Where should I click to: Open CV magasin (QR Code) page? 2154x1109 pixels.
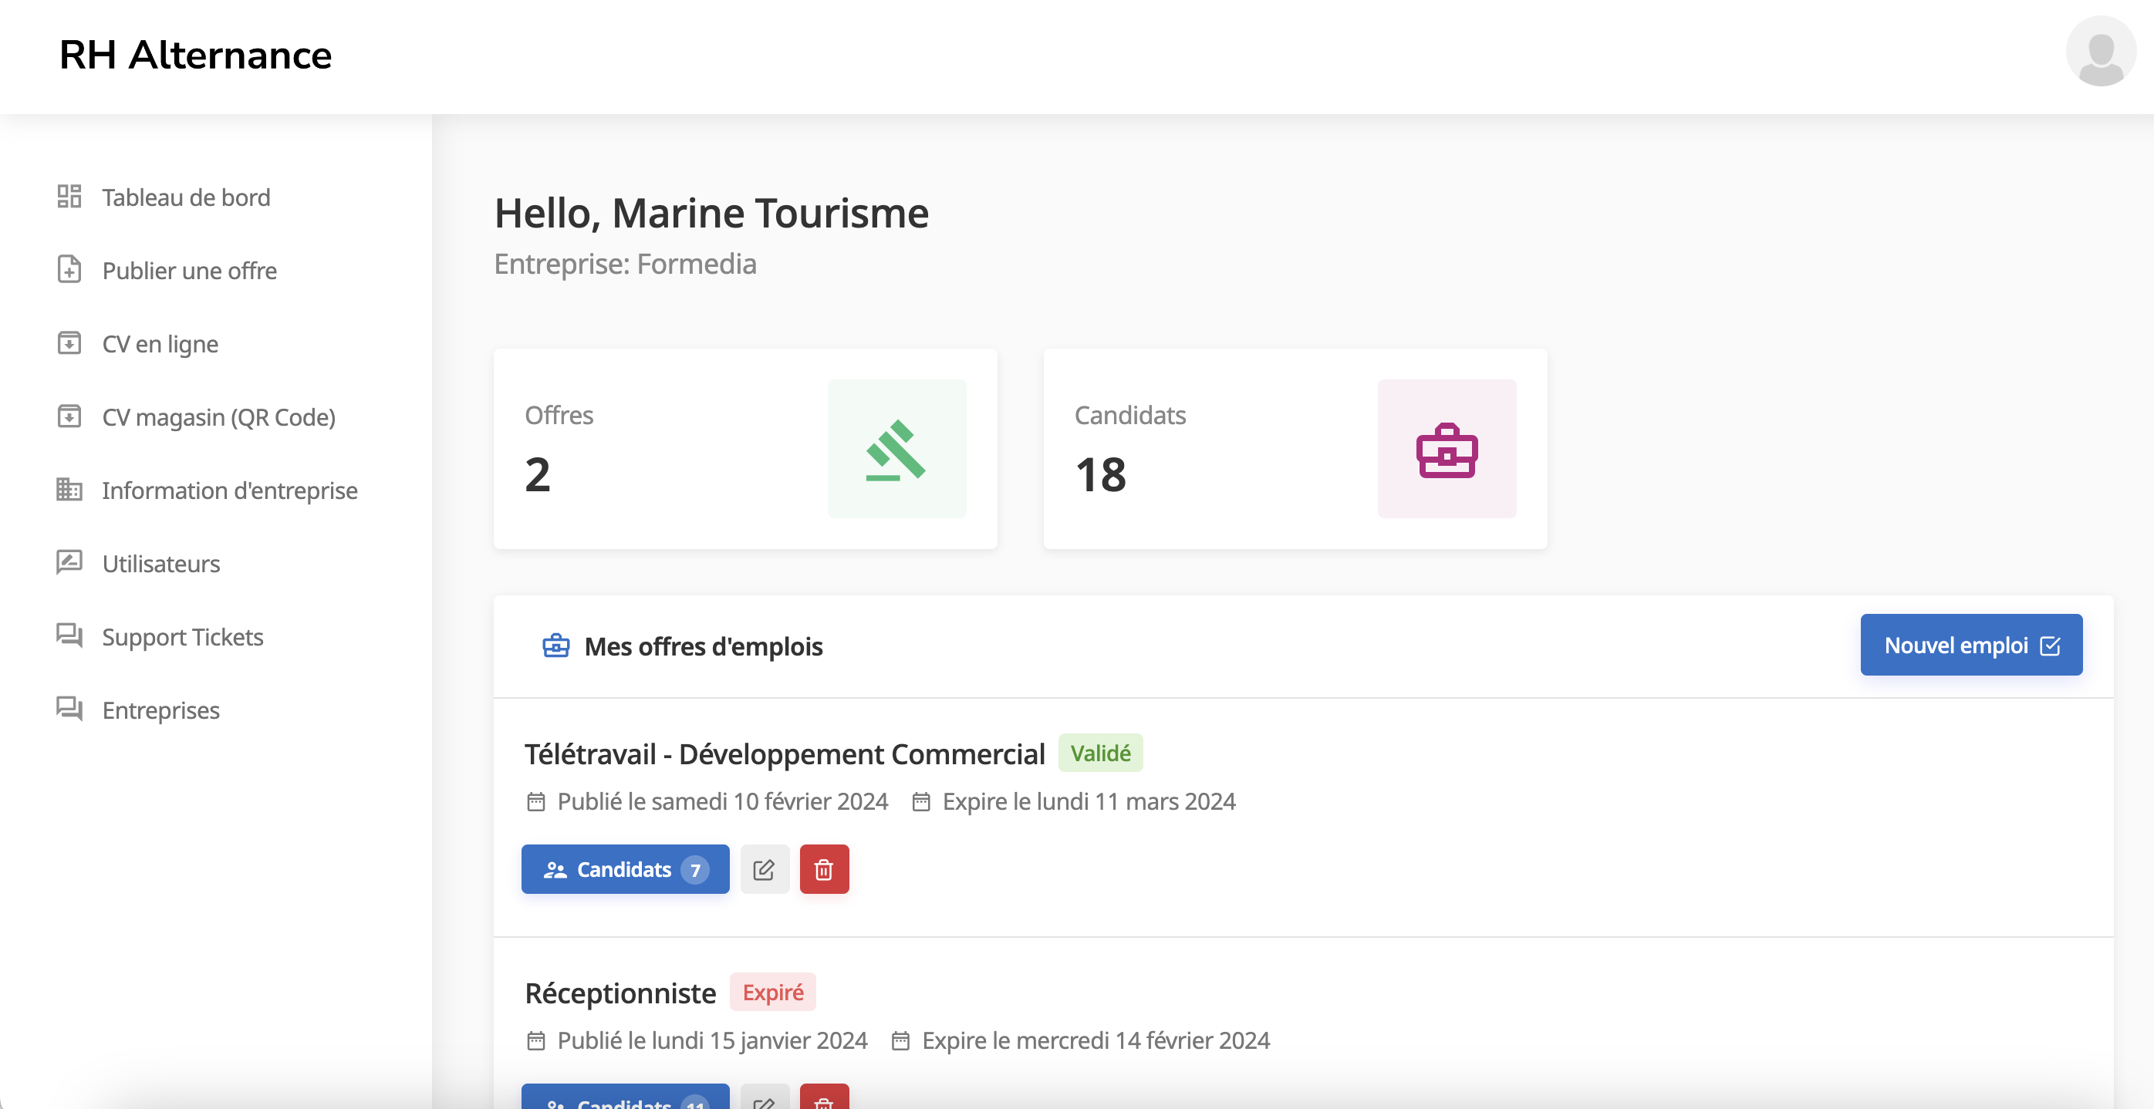pos(218,417)
